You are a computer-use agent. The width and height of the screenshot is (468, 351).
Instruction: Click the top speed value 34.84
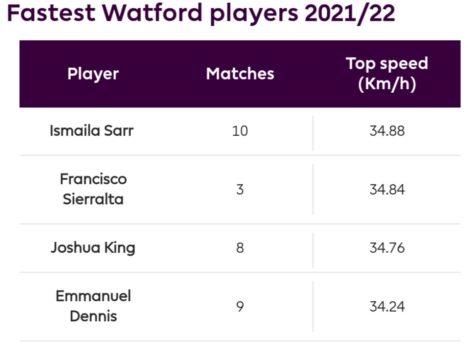pyautogui.click(x=387, y=189)
